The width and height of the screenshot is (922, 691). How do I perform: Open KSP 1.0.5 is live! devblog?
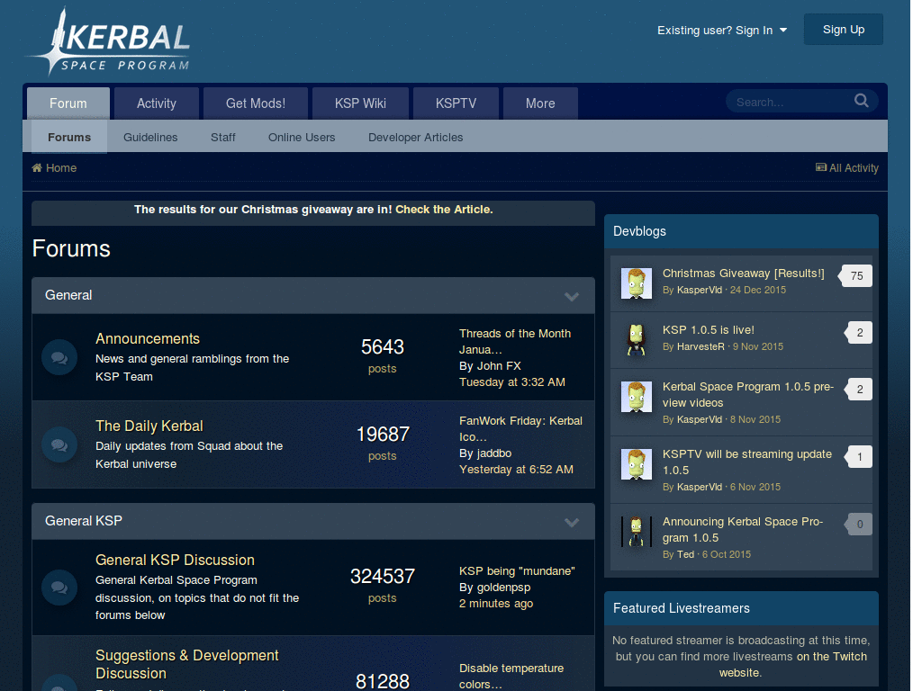pos(708,329)
